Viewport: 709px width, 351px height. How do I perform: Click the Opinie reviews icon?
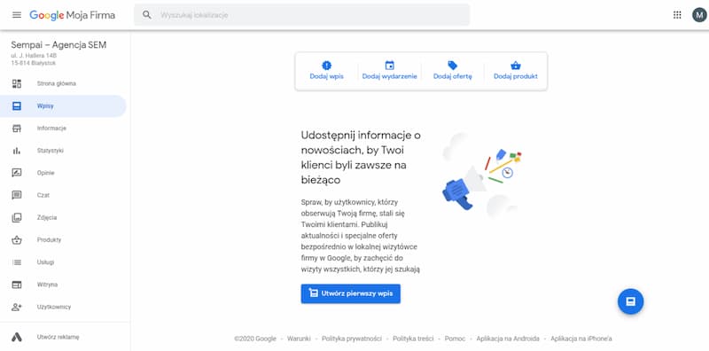pyautogui.click(x=17, y=173)
